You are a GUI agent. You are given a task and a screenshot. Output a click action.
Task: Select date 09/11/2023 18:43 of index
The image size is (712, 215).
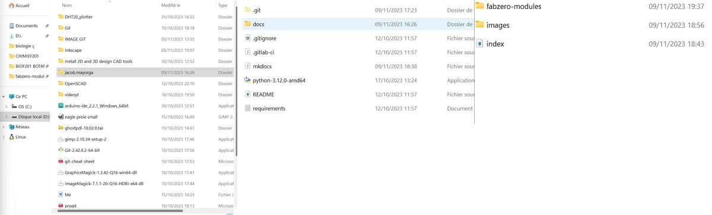click(676, 44)
